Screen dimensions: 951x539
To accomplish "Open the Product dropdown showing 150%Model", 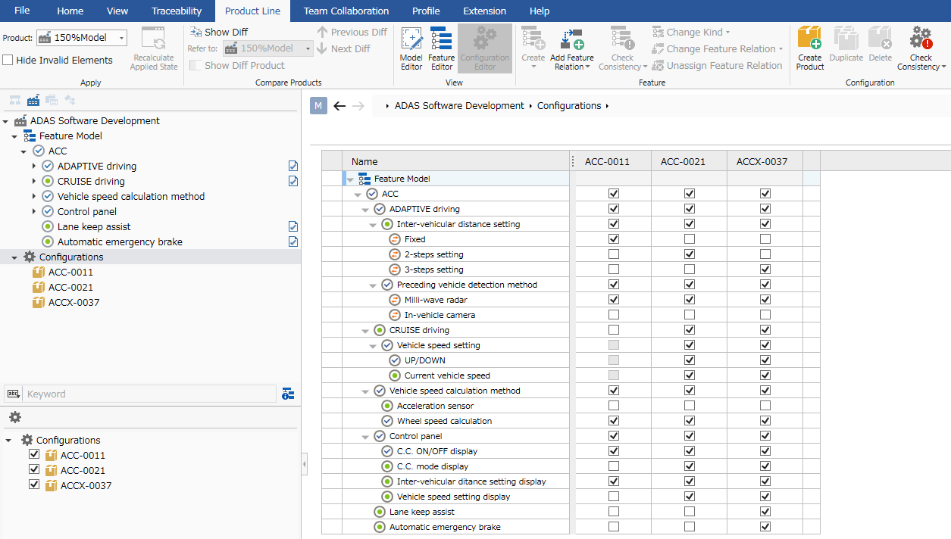I will (82, 38).
